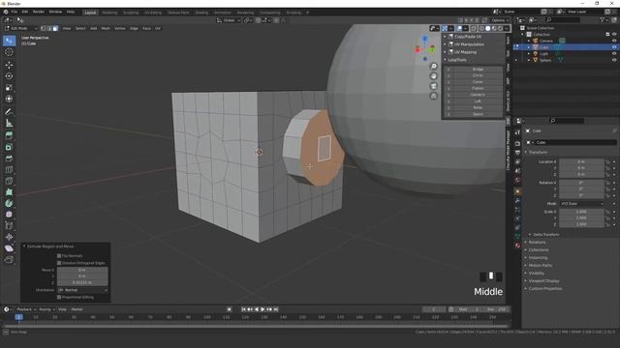Toggle X-ray display in viewport header
The height and width of the screenshot is (348, 620).
click(x=474, y=28)
